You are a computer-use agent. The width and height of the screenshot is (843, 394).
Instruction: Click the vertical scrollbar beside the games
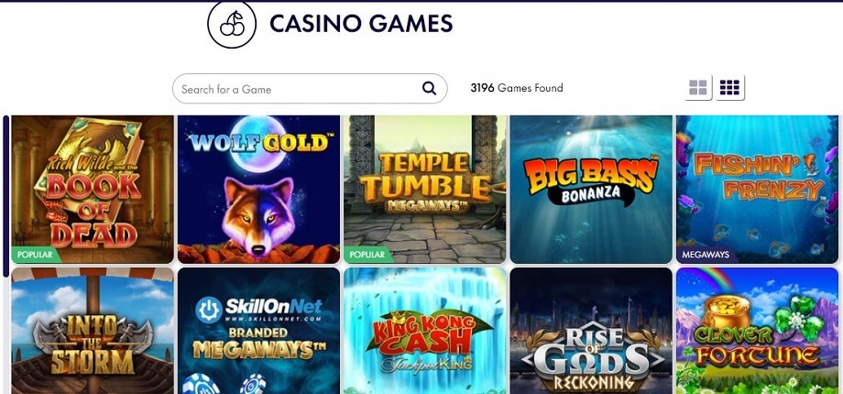pos(5,196)
